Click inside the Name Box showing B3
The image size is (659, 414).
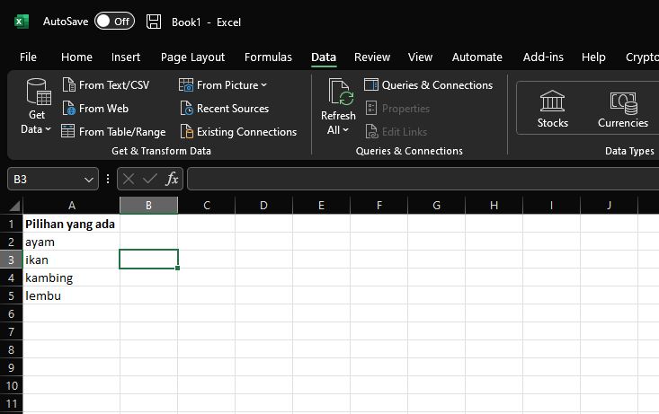coord(44,180)
